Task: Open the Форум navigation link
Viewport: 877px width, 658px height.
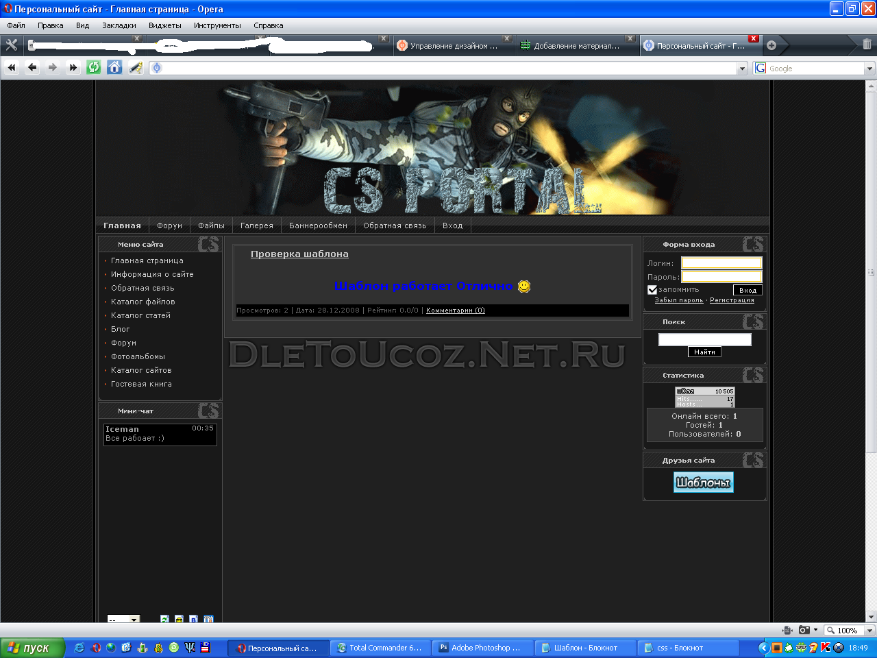Action: coord(169,226)
